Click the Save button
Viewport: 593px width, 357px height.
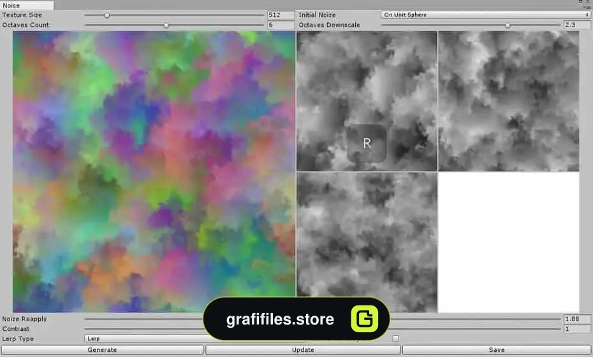coord(497,350)
